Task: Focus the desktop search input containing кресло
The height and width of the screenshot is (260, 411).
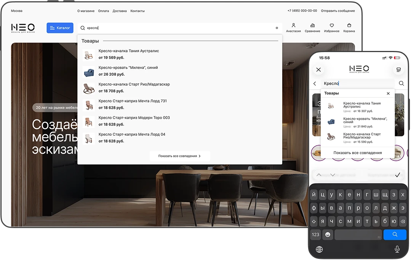Action: [180, 28]
